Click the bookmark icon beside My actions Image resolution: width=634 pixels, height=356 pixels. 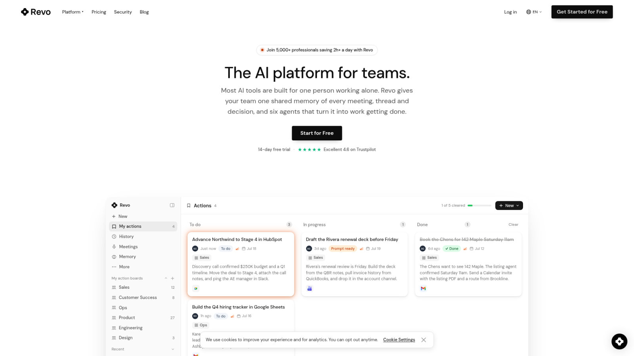114,227
